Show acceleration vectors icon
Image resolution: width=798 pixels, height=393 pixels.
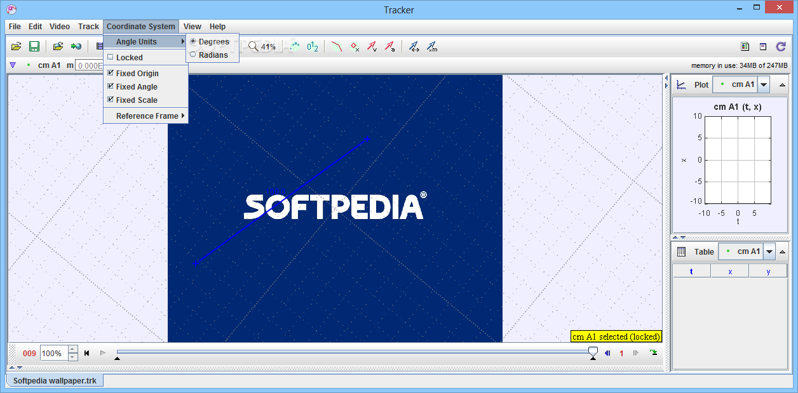[x=390, y=46]
